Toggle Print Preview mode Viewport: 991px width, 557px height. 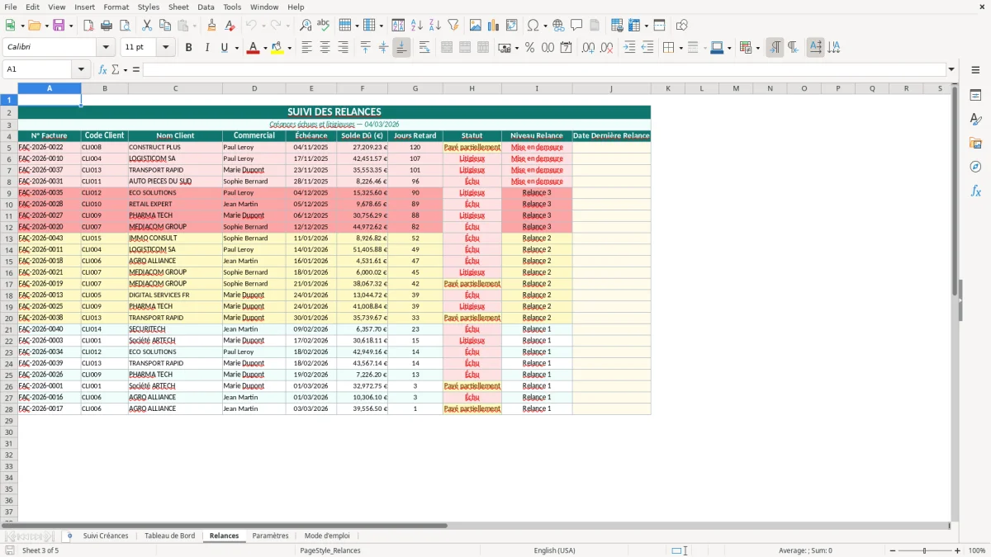(x=124, y=26)
